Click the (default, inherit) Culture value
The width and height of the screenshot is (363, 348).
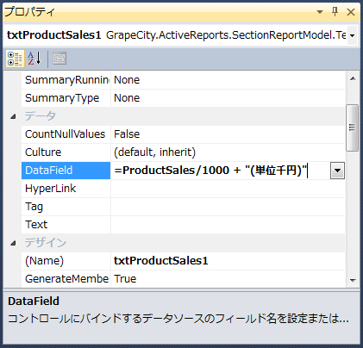tap(154, 152)
